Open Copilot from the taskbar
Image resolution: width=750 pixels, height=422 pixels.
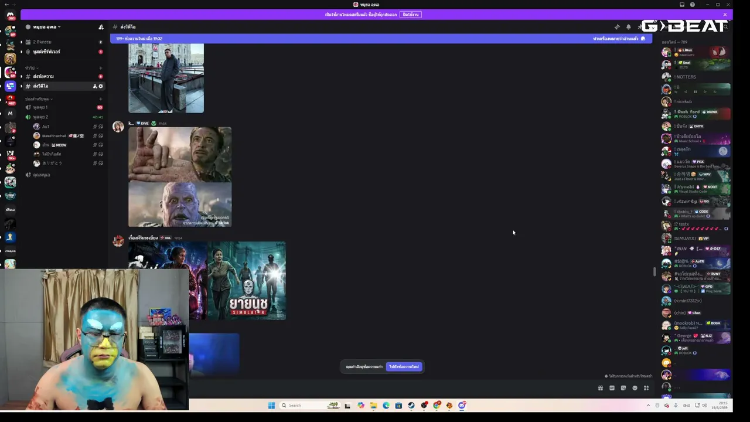click(x=361, y=406)
